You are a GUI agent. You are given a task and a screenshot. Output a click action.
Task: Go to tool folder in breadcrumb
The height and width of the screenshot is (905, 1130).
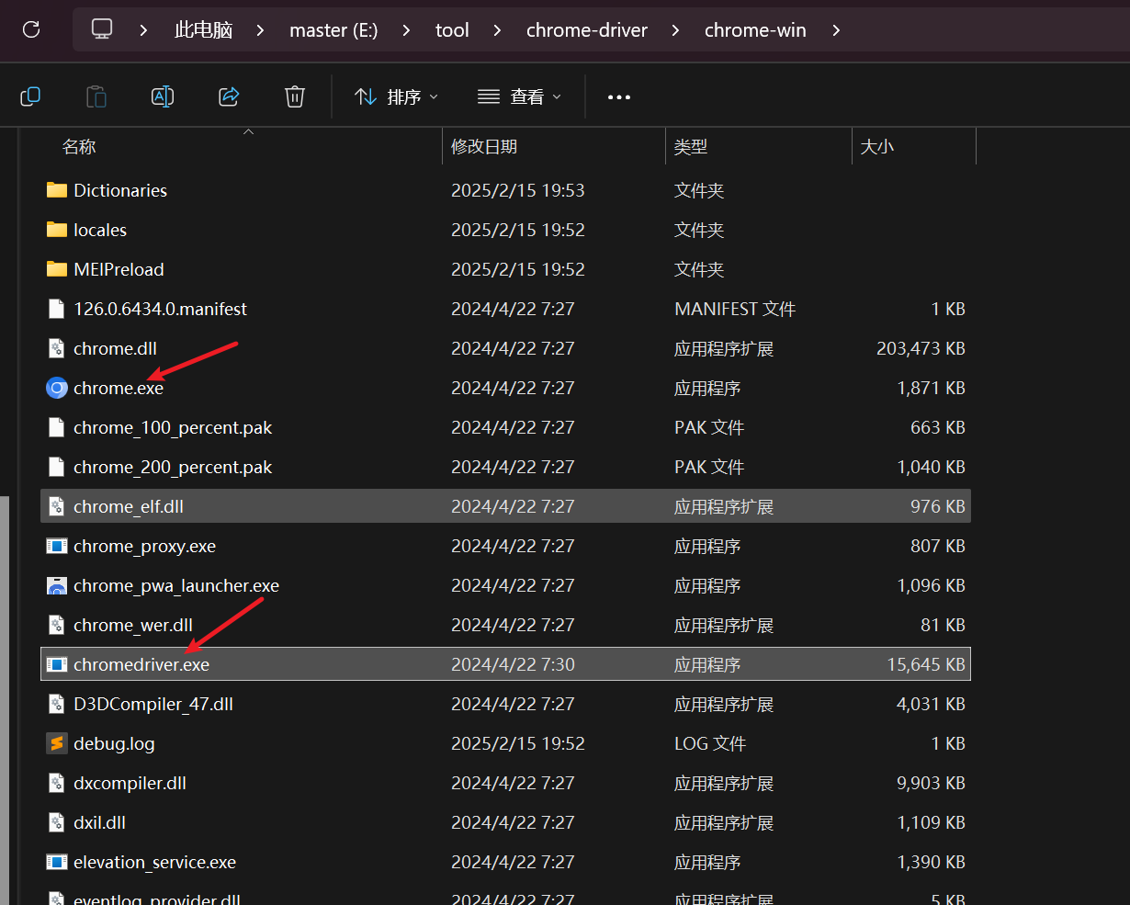pyautogui.click(x=452, y=30)
